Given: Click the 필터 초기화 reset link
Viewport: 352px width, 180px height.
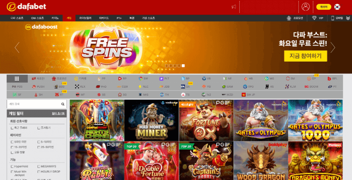Looking at the screenshot, I should [x=58, y=114].
